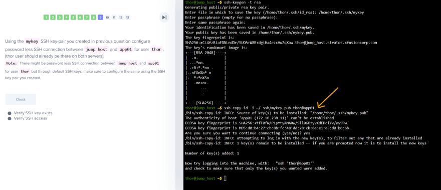Click 'Now try logging into the machine' line
Screen dimensions: 441x190
[250, 163]
